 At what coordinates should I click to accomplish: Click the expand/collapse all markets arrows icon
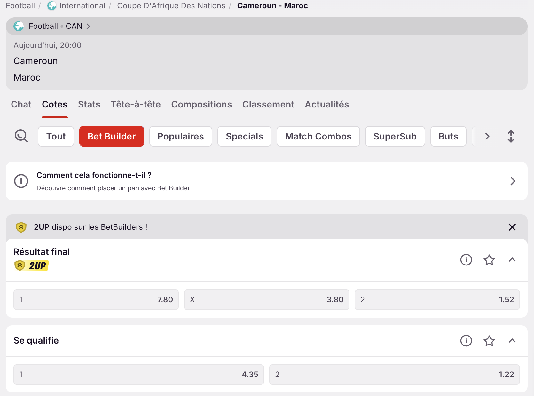511,136
